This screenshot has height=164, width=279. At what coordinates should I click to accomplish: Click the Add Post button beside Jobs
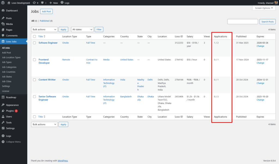point(46,11)
